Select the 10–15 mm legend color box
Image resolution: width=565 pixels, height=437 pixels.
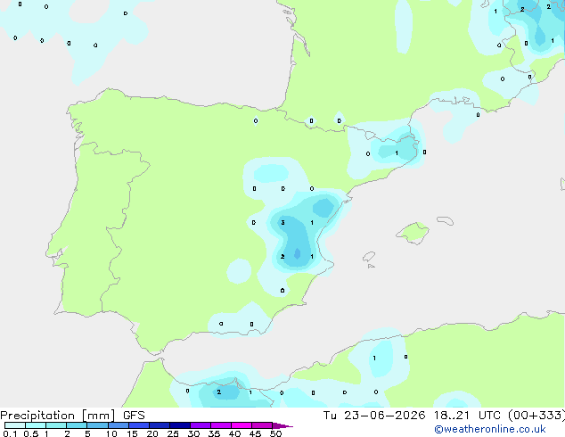coord(119,425)
